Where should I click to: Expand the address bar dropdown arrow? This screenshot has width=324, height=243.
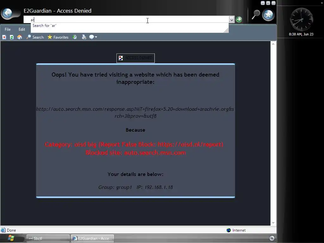232,20
